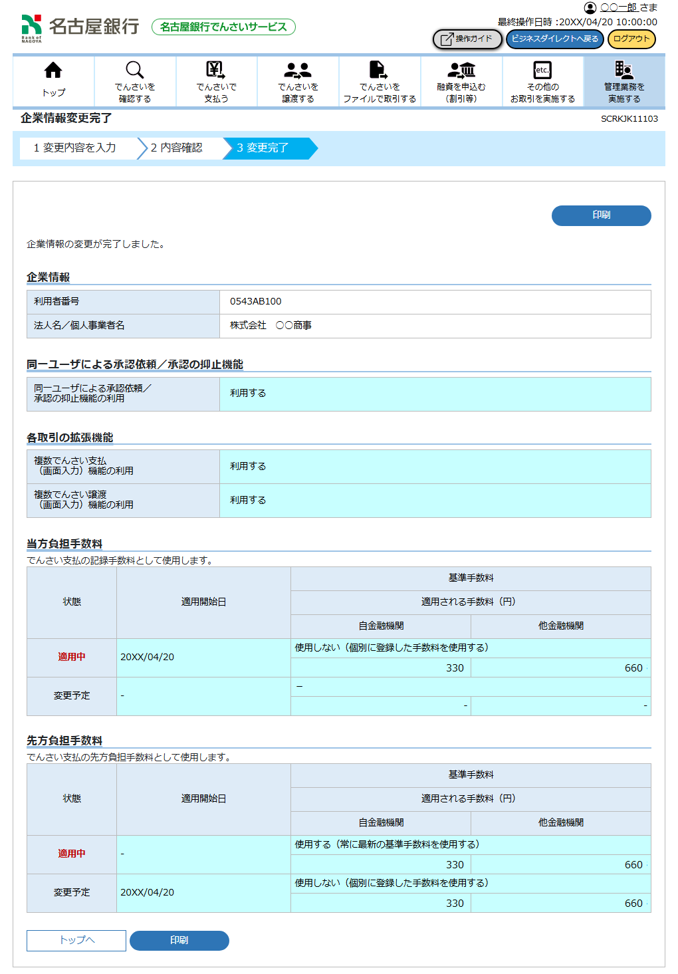Open the 操作ガイド help button
The image size is (678, 974).
pos(467,39)
